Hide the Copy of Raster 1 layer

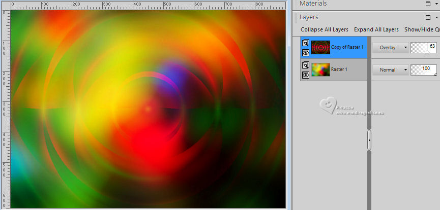[306, 52]
